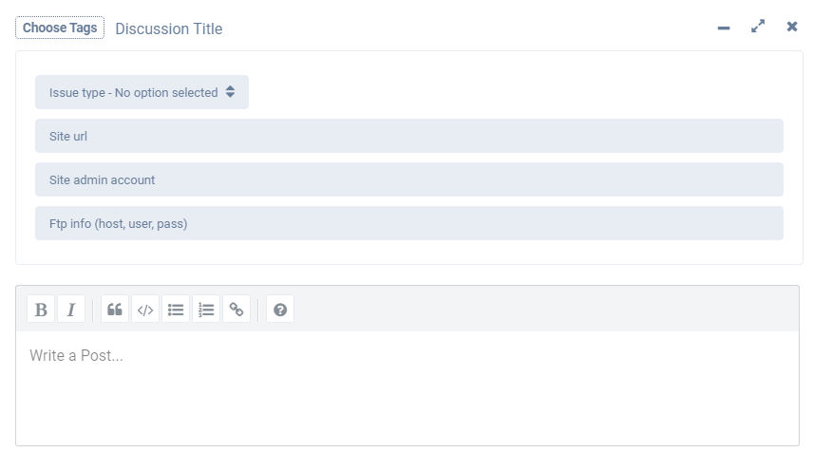
Task: Minimize the discussion composer
Action: pos(724,28)
